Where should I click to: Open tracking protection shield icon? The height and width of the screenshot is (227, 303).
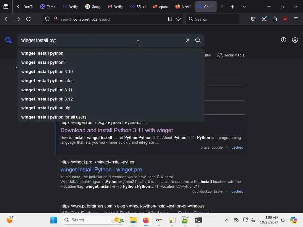point(47,19)
